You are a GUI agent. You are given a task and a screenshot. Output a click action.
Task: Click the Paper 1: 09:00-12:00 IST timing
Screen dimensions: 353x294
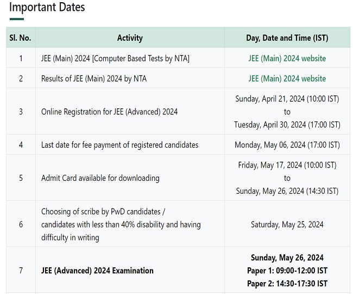click(287, 271)
